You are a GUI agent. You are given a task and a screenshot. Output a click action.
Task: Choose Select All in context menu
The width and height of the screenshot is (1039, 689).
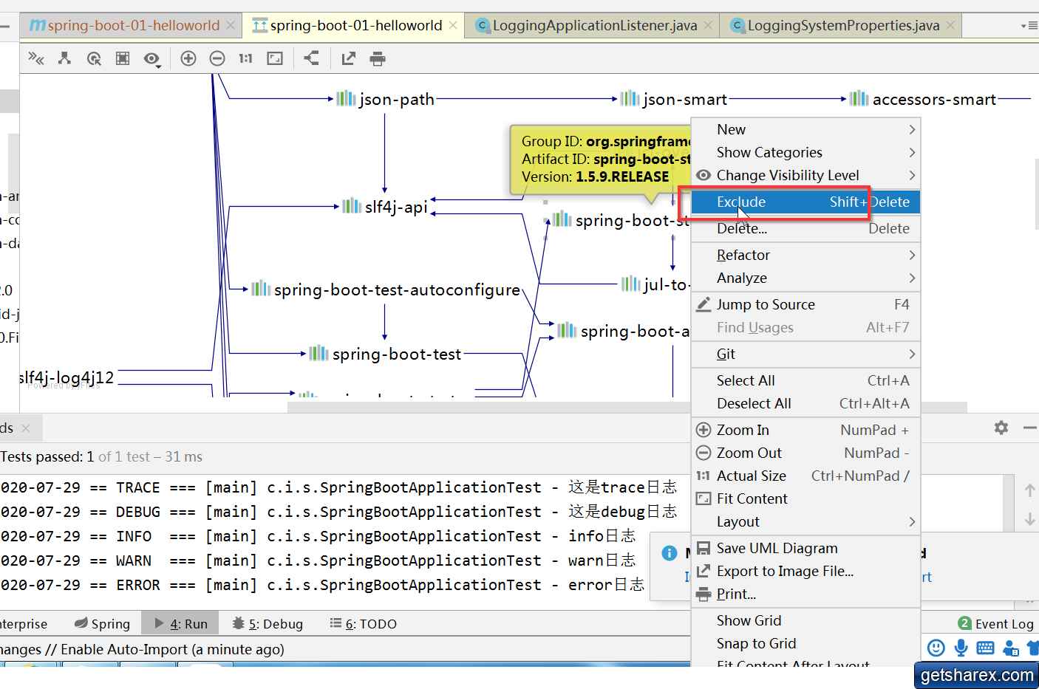point(806,380)
